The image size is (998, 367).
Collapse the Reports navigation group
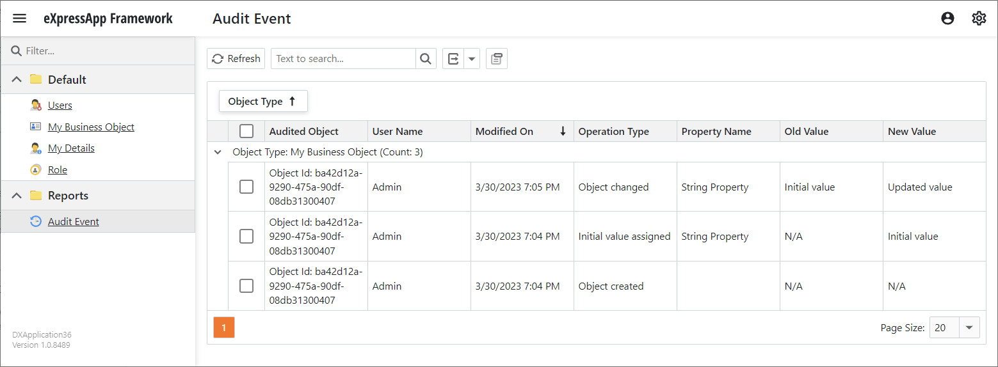(x=17, y=196)
